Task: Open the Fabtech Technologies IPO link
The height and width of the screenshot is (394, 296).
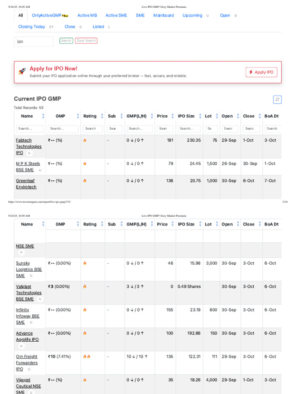Action: tap(29, 147)
